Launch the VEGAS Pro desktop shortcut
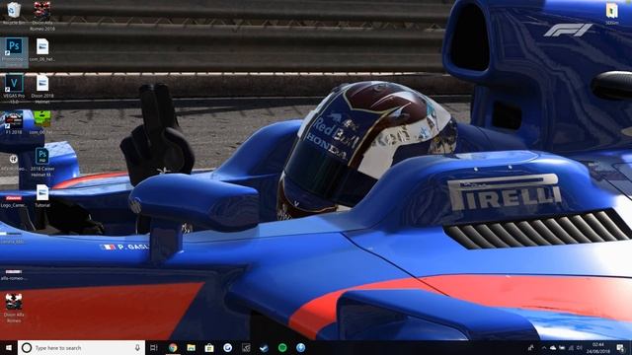This screenshot has height=355, width=632. pos(14,89)
